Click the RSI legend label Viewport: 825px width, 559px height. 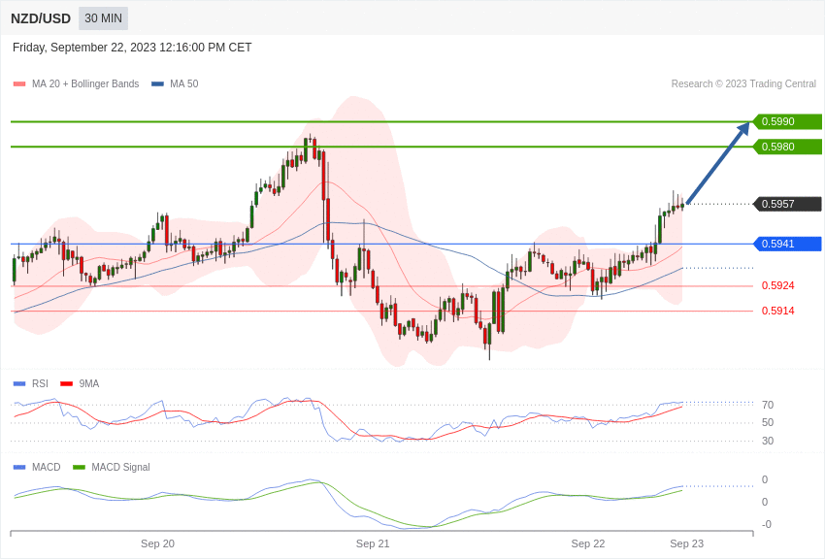40,384
